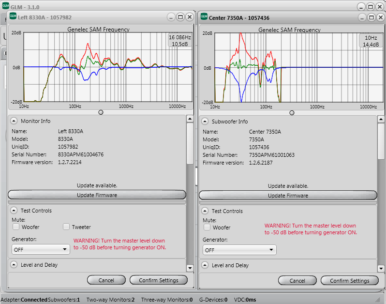This screenshot has height=304, width=386.
Task: Confirm Settings in Left 8330A window
Action: coord(159,280)
